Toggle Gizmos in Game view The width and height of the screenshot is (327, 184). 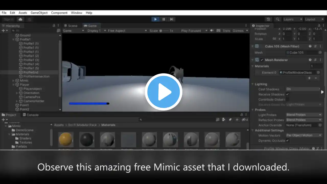[x=238, y=31]
